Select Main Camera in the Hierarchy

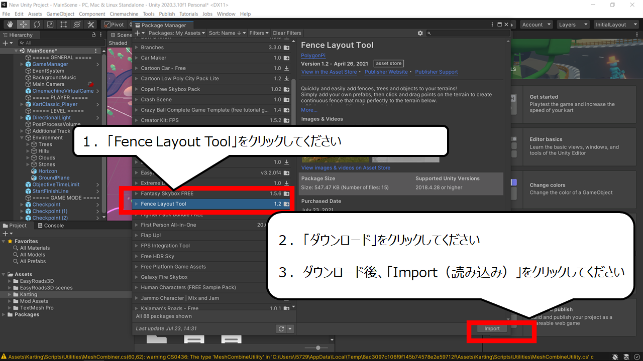coord(48,84)
